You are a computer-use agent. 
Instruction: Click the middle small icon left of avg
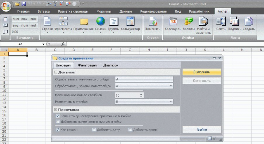click(5, 25)
